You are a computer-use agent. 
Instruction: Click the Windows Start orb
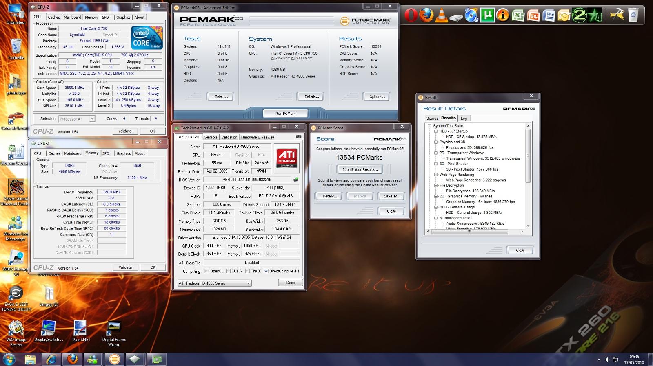9,359
